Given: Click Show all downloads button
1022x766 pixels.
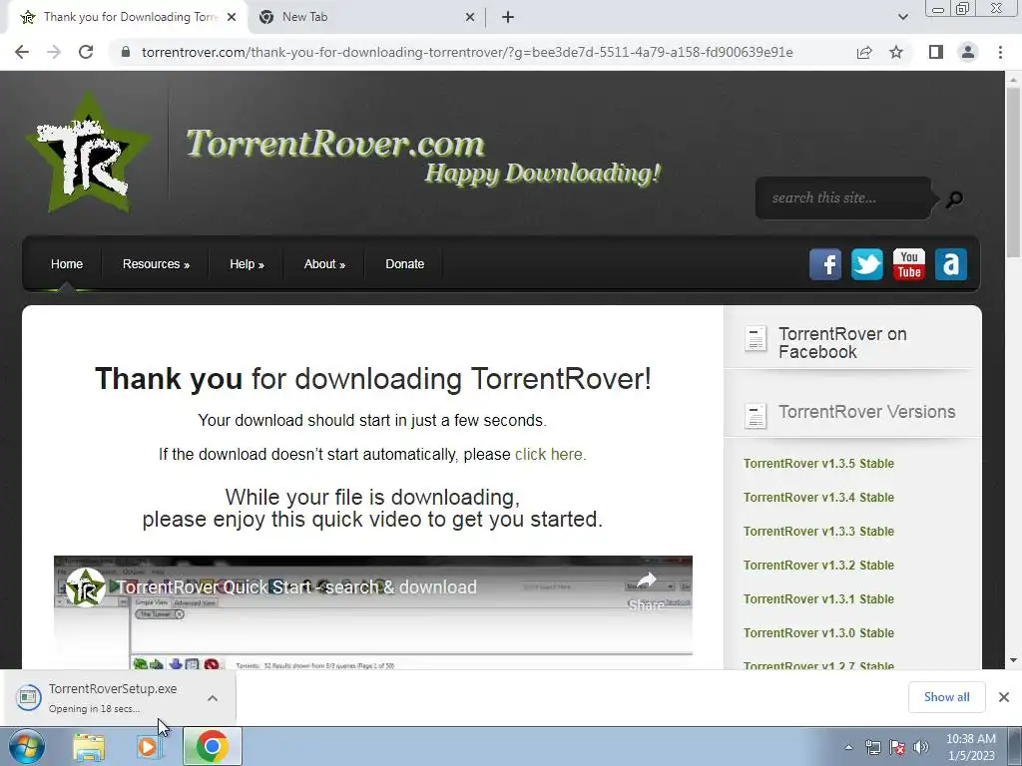Looking at the screenshot, I should coord(946,697).
